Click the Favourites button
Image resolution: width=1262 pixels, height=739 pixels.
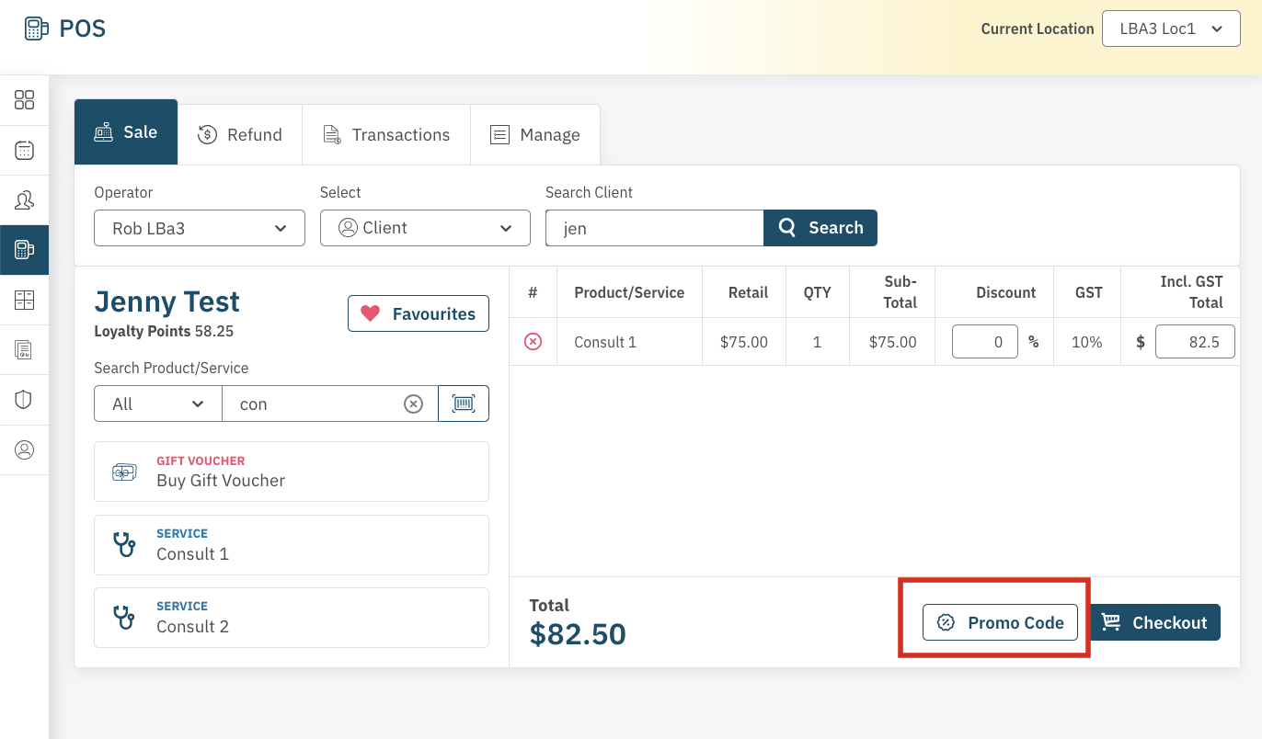coord(419,313)
